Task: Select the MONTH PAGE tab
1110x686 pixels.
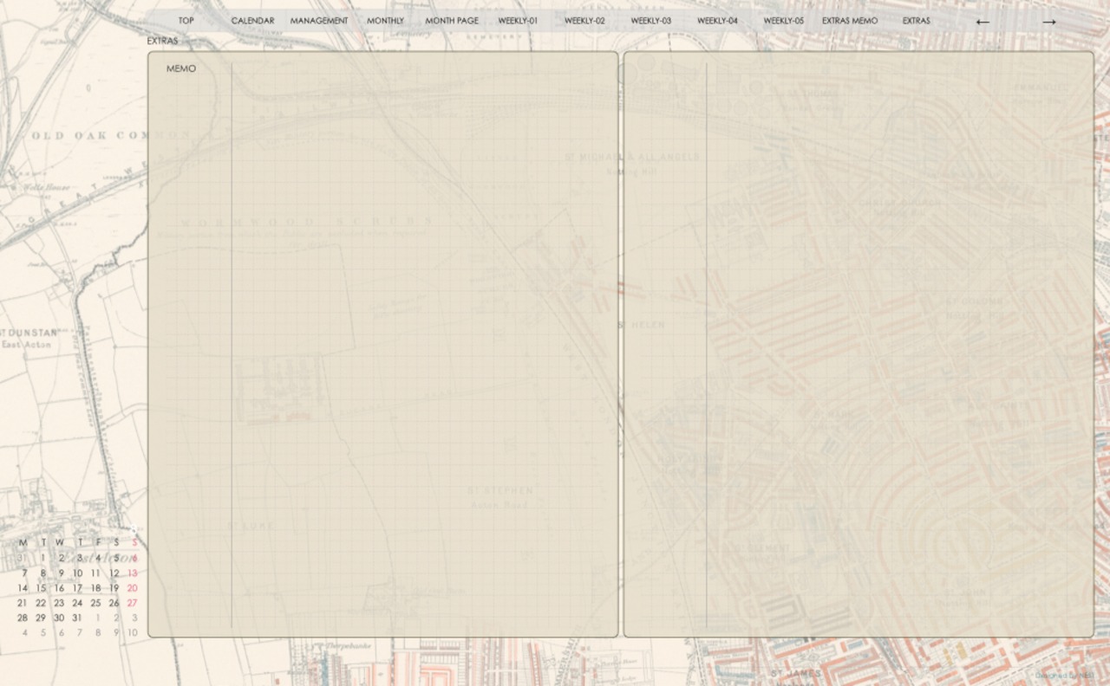Action: coord(452,21)
